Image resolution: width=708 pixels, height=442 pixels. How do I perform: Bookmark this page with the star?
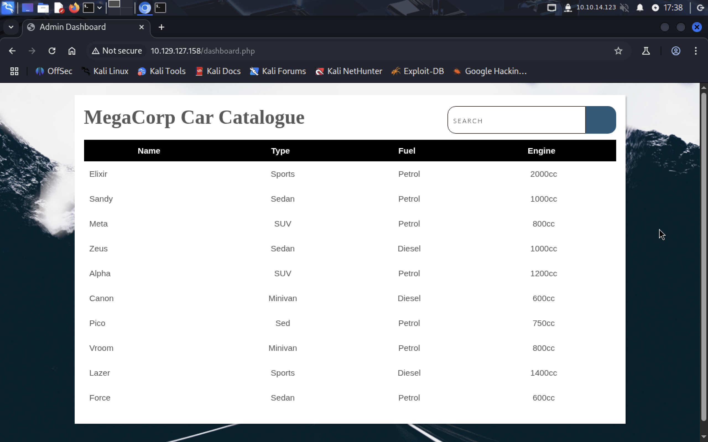coord(618,51)
